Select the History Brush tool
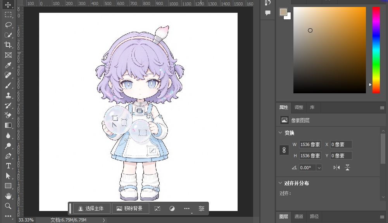 pos(8,105)
